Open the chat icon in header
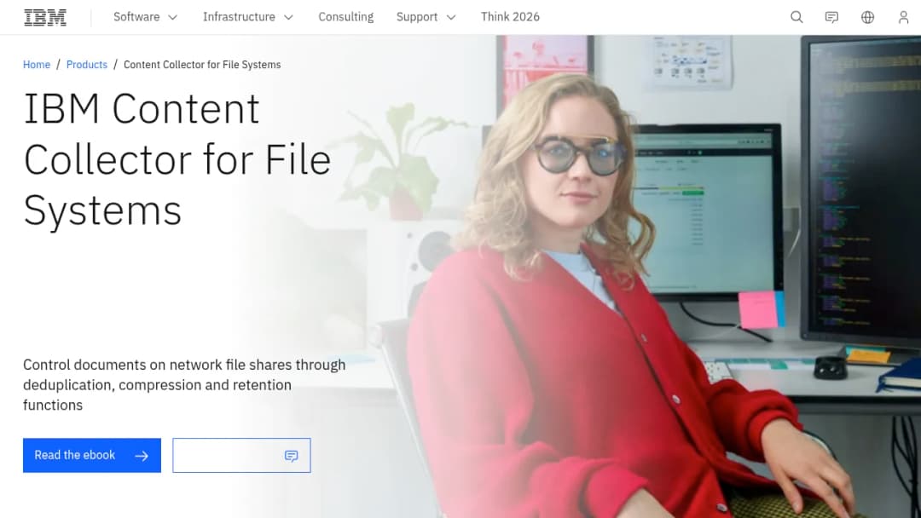 [x=831, y=17]
